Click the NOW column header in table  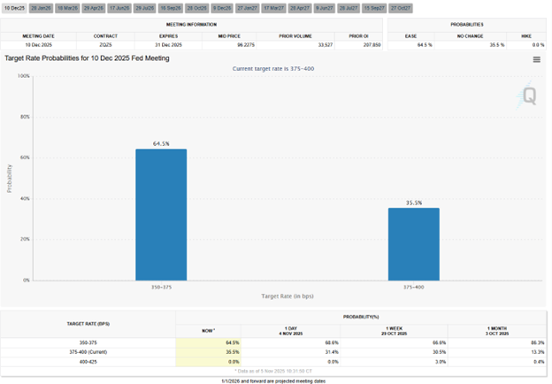[x=208, y=331]
